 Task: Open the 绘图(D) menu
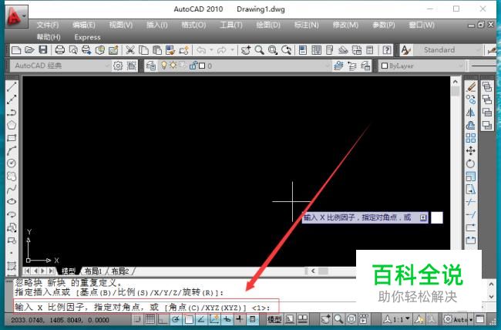click(268, 25)
